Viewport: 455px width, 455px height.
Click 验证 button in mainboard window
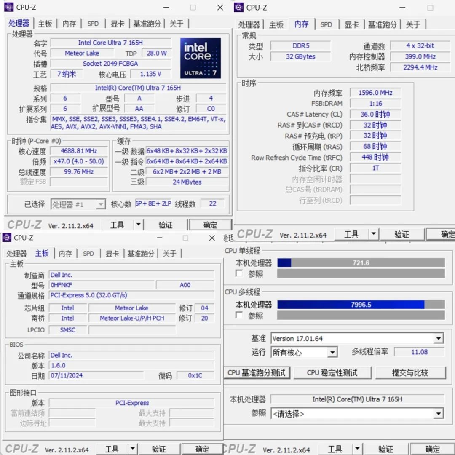tap(159, 449)
